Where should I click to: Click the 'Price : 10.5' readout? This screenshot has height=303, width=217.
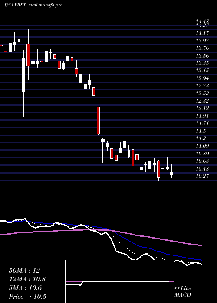pyautogui.click(x=27, y=297)
